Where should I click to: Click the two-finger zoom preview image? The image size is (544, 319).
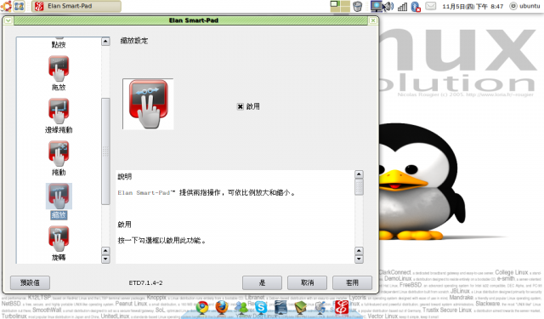coord(148,104)
